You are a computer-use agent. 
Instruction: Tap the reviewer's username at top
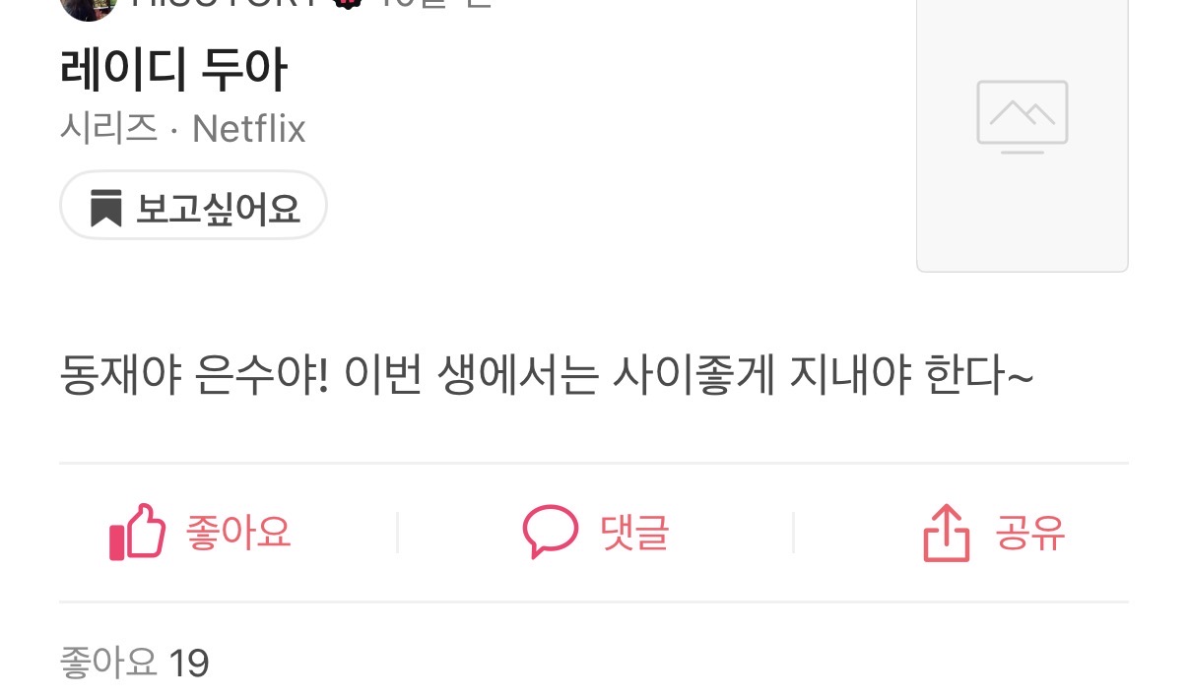pos(227,3)
